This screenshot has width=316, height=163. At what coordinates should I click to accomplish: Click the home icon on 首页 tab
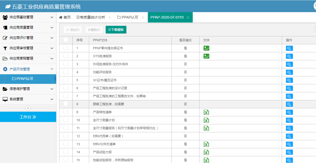61,17
